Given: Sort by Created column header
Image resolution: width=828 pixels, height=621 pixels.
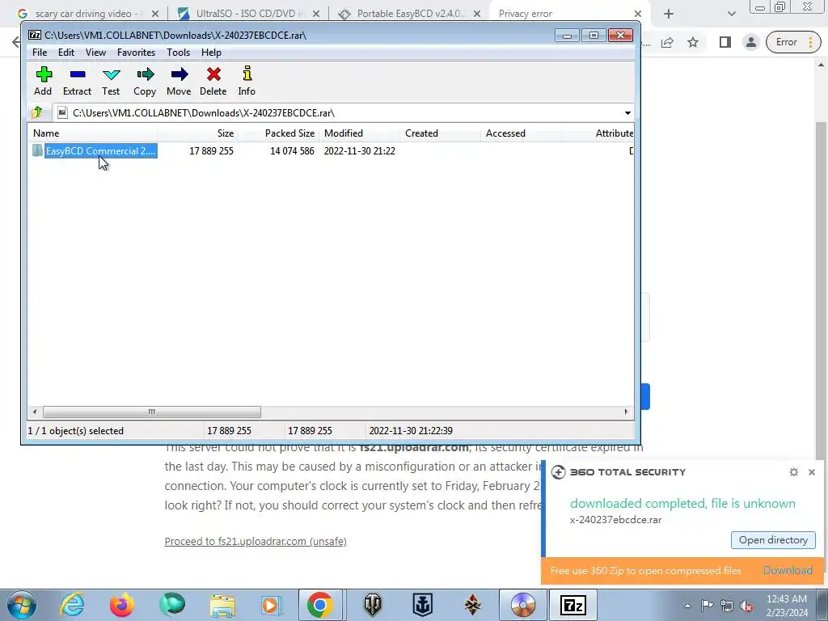Looking at the screenshot, I should [440, 133].
